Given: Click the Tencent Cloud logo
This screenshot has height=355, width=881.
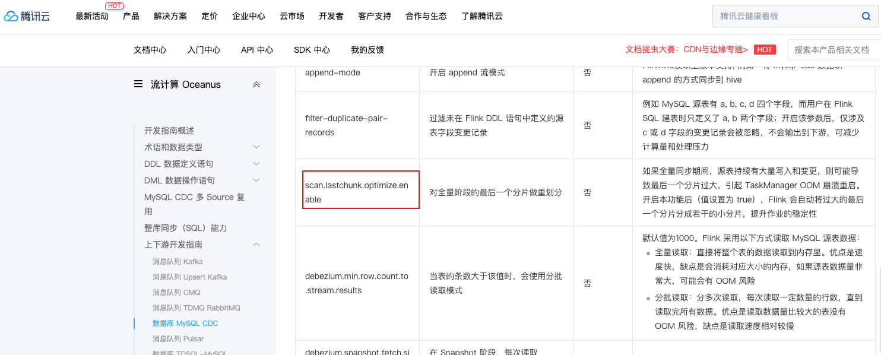Looking at the screenshot, I should click(27, 17).
